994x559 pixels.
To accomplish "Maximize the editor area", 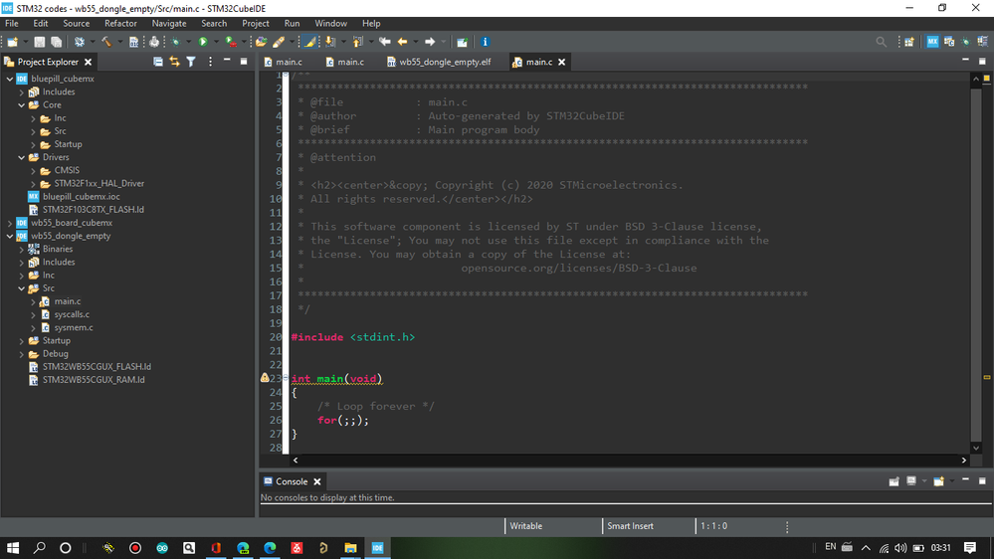I will pos(982,61).
